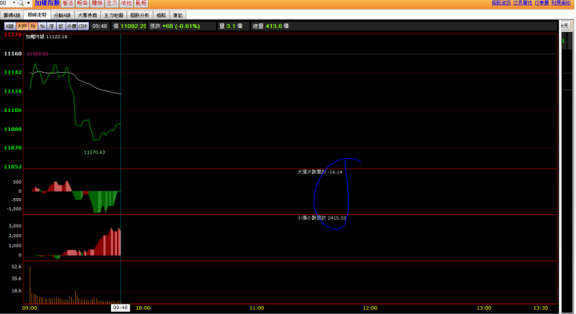Open the 個股分析 tab
The width and height of the screenshot is (576, 314).
click(x=139, y=15)
